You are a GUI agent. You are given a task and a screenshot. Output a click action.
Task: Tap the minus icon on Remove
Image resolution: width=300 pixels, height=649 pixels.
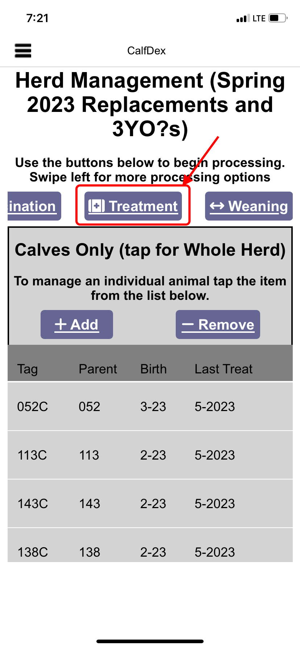click(188, 324)
